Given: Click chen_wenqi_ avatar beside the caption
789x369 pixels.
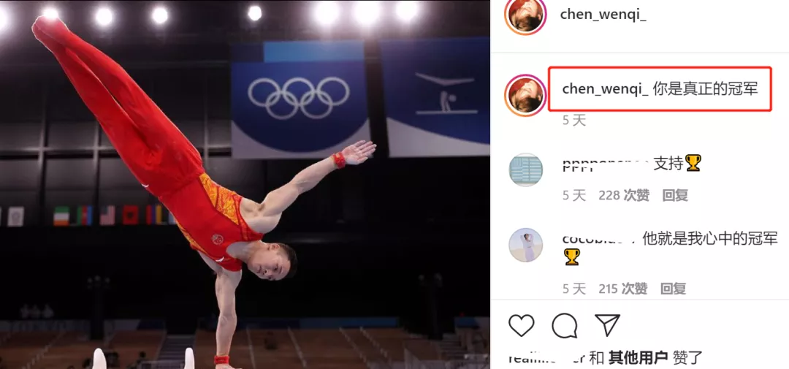Looking at the screenshot, I should click(525, 95).
